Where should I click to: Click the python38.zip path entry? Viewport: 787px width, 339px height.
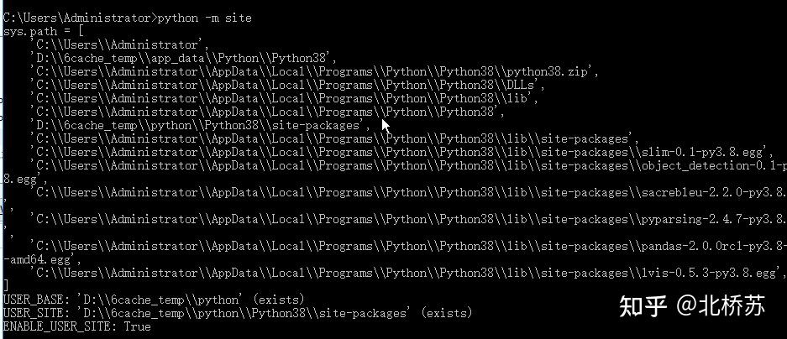[x=314, y=71]
